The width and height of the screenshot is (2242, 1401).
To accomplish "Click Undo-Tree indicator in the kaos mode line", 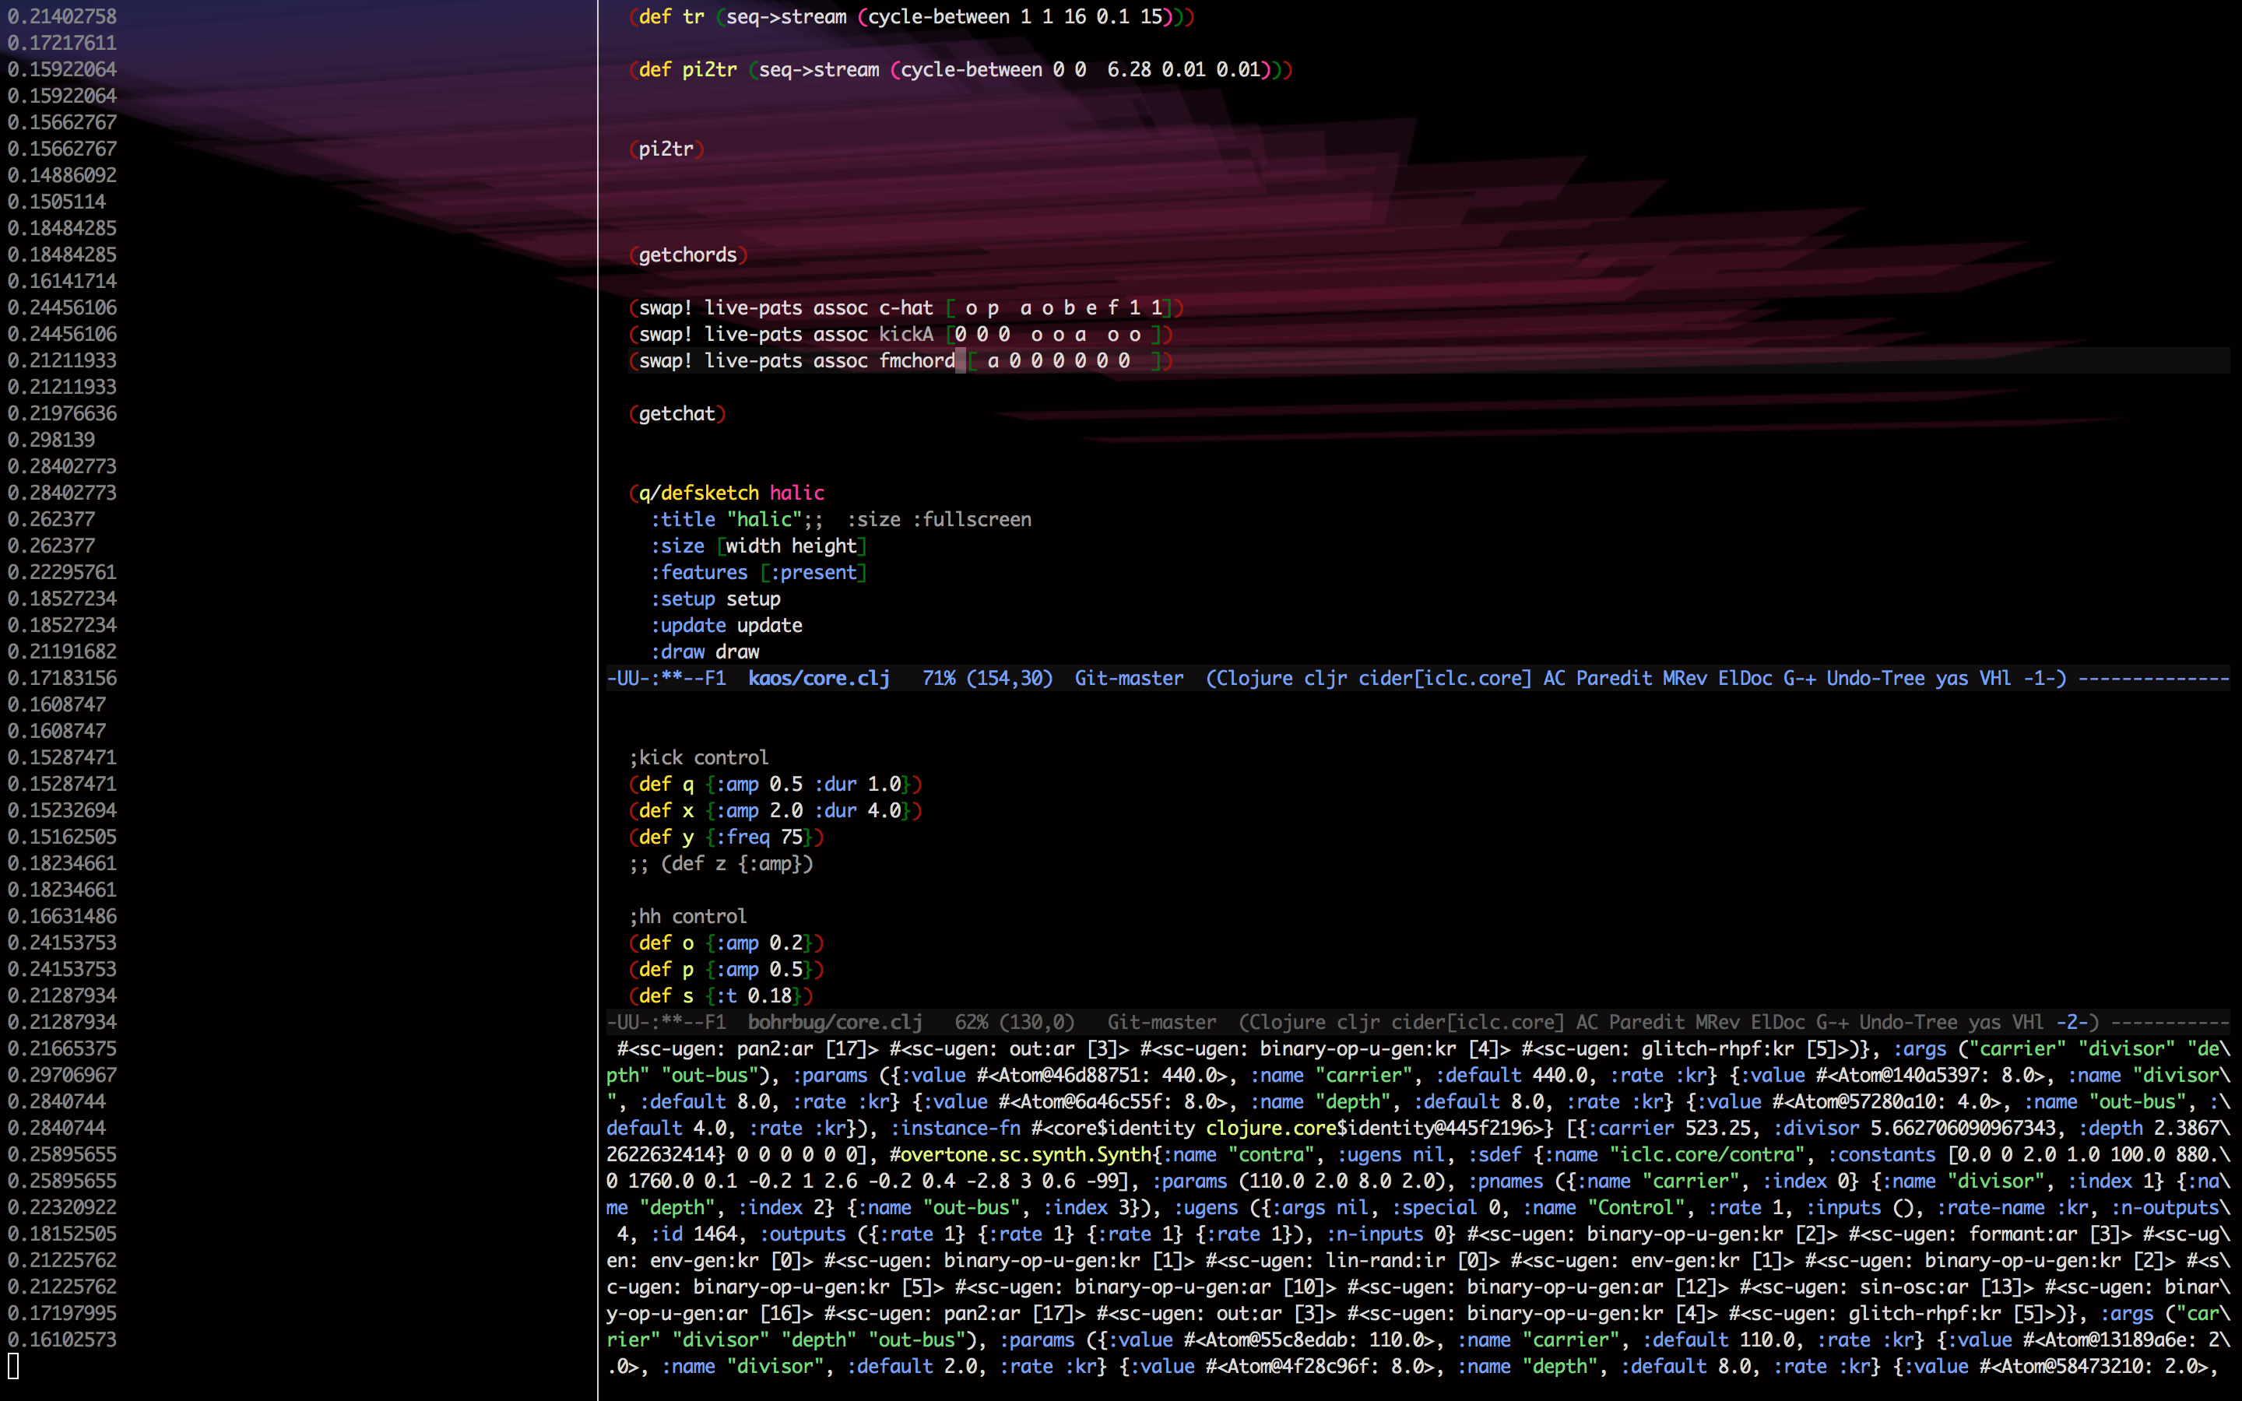I will tap(1875, 678).
